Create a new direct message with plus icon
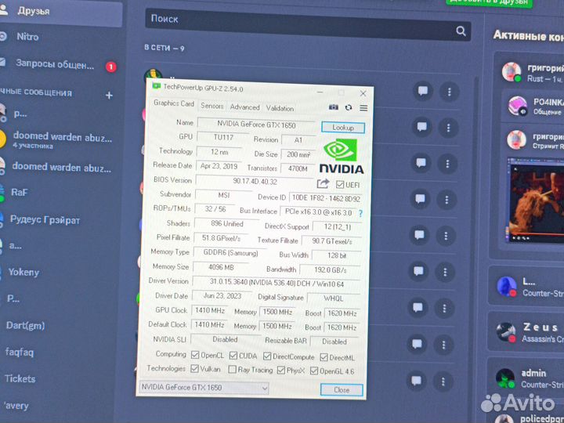The image size is (564, 423). tap(109, 96)
